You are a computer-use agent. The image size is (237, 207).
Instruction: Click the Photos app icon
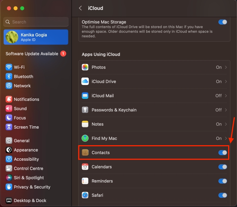tap(85, 67)
